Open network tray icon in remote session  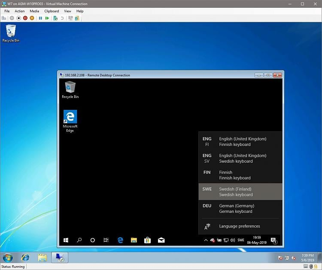(226, 240)
